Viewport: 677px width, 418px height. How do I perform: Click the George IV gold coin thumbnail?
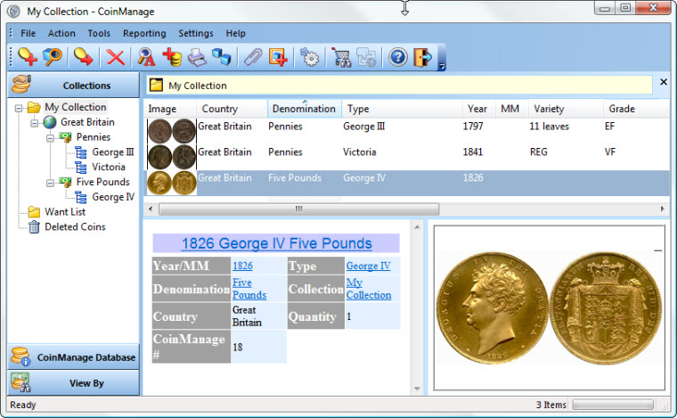tap(171, 183)
